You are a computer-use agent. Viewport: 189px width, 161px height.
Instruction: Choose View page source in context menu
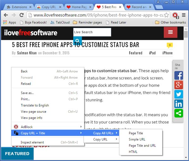tap(48, 112)
